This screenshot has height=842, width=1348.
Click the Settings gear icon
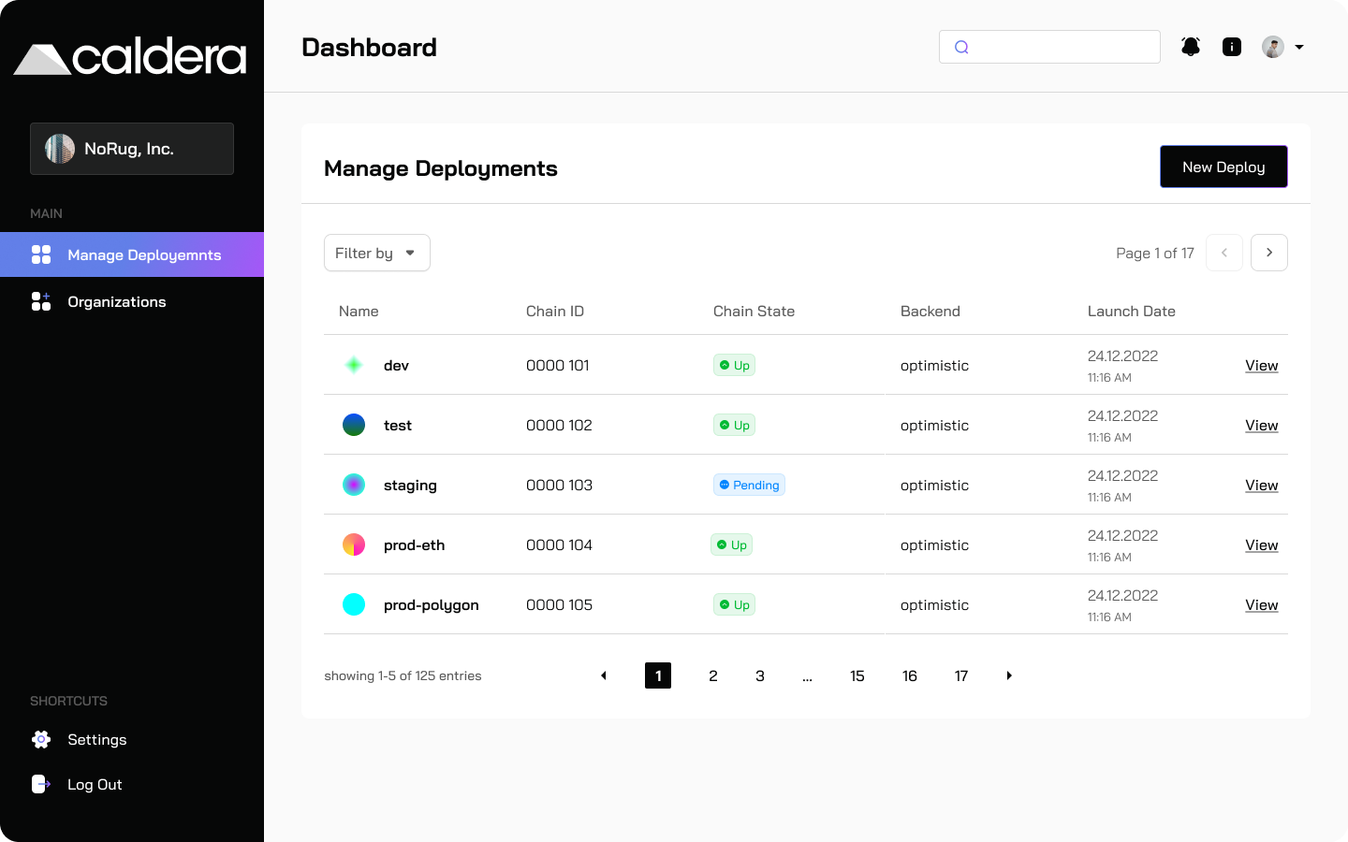(41, 739)
